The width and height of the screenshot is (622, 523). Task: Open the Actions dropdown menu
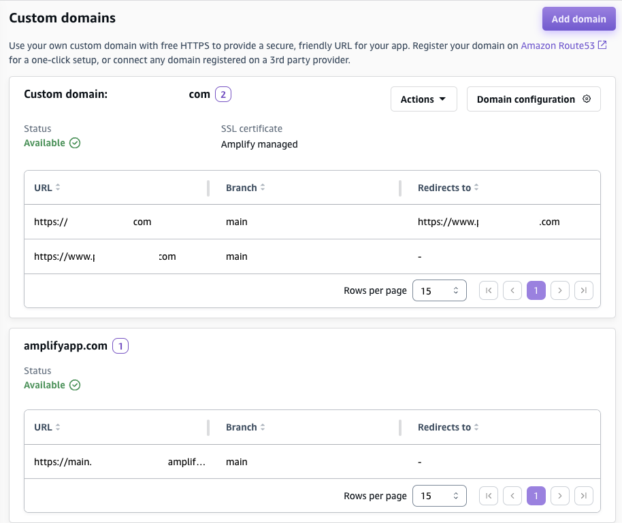[423, 99]
